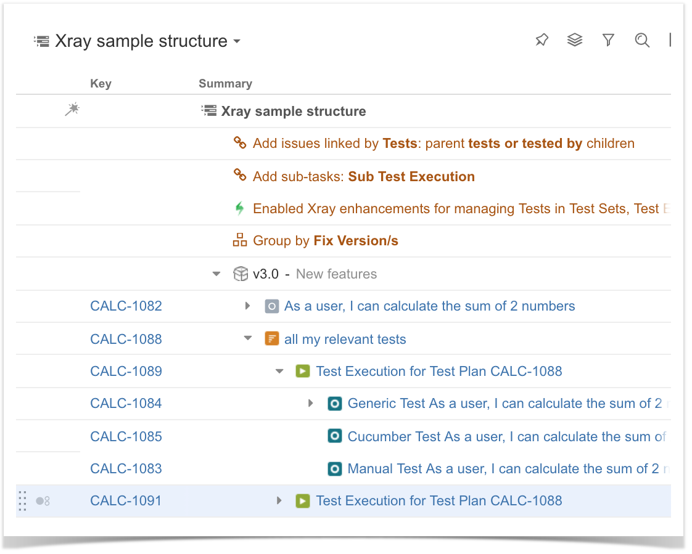The height and width of the screenshot is (554, 692).
Task: Click the v3.0 version box icon
Action: point(241,274)
